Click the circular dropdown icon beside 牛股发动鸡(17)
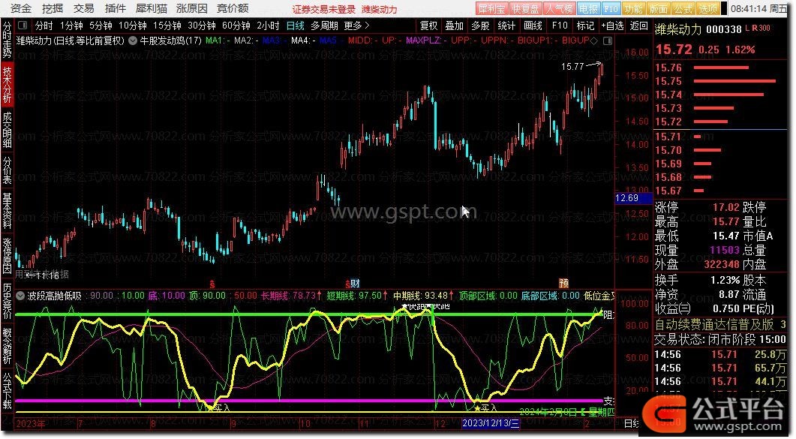This screenshot has height=439, width=796. pos(133,41)
